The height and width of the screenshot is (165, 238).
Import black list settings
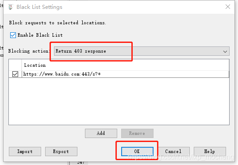point(25,151)
